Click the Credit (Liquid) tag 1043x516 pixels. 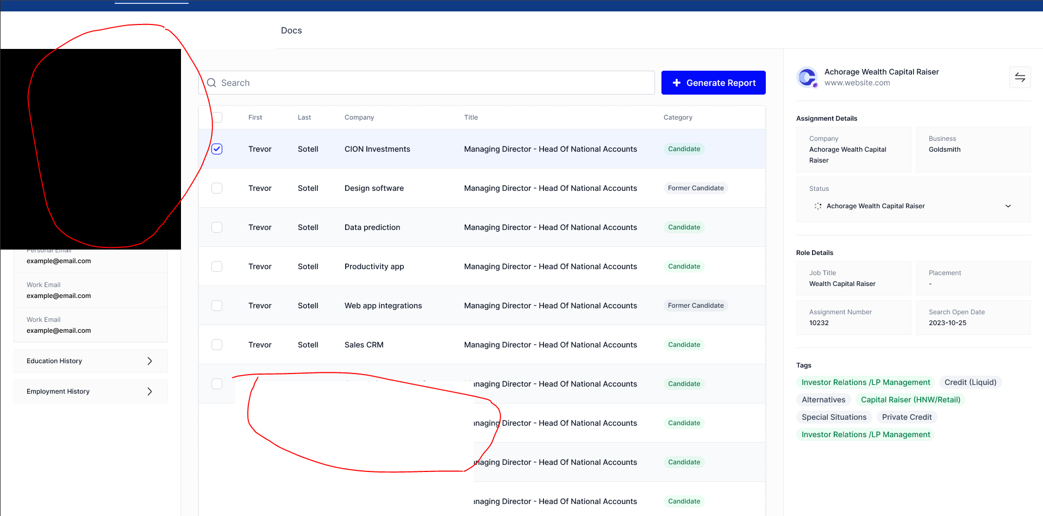(970, 382)
